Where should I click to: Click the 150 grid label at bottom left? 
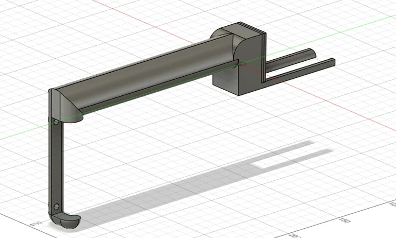[36, 224]
